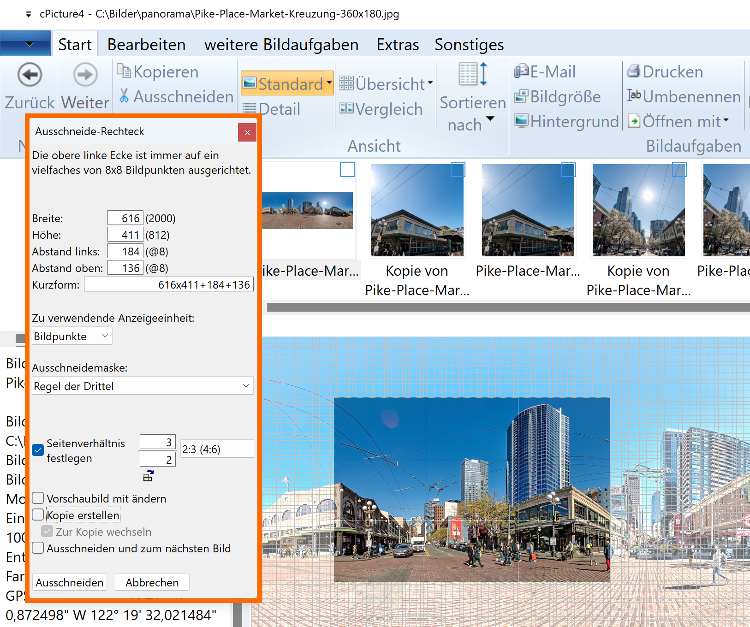Click the swap aspect ratio icon
The height and width of the screenshot is (627, 750).
coord(148,476)
